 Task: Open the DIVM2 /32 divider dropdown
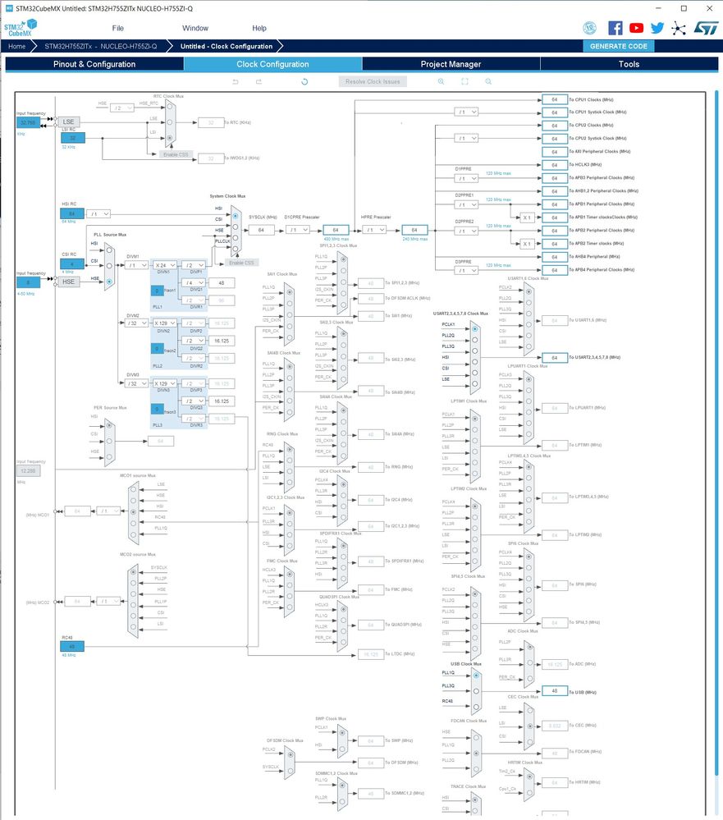tap(136, 323)
